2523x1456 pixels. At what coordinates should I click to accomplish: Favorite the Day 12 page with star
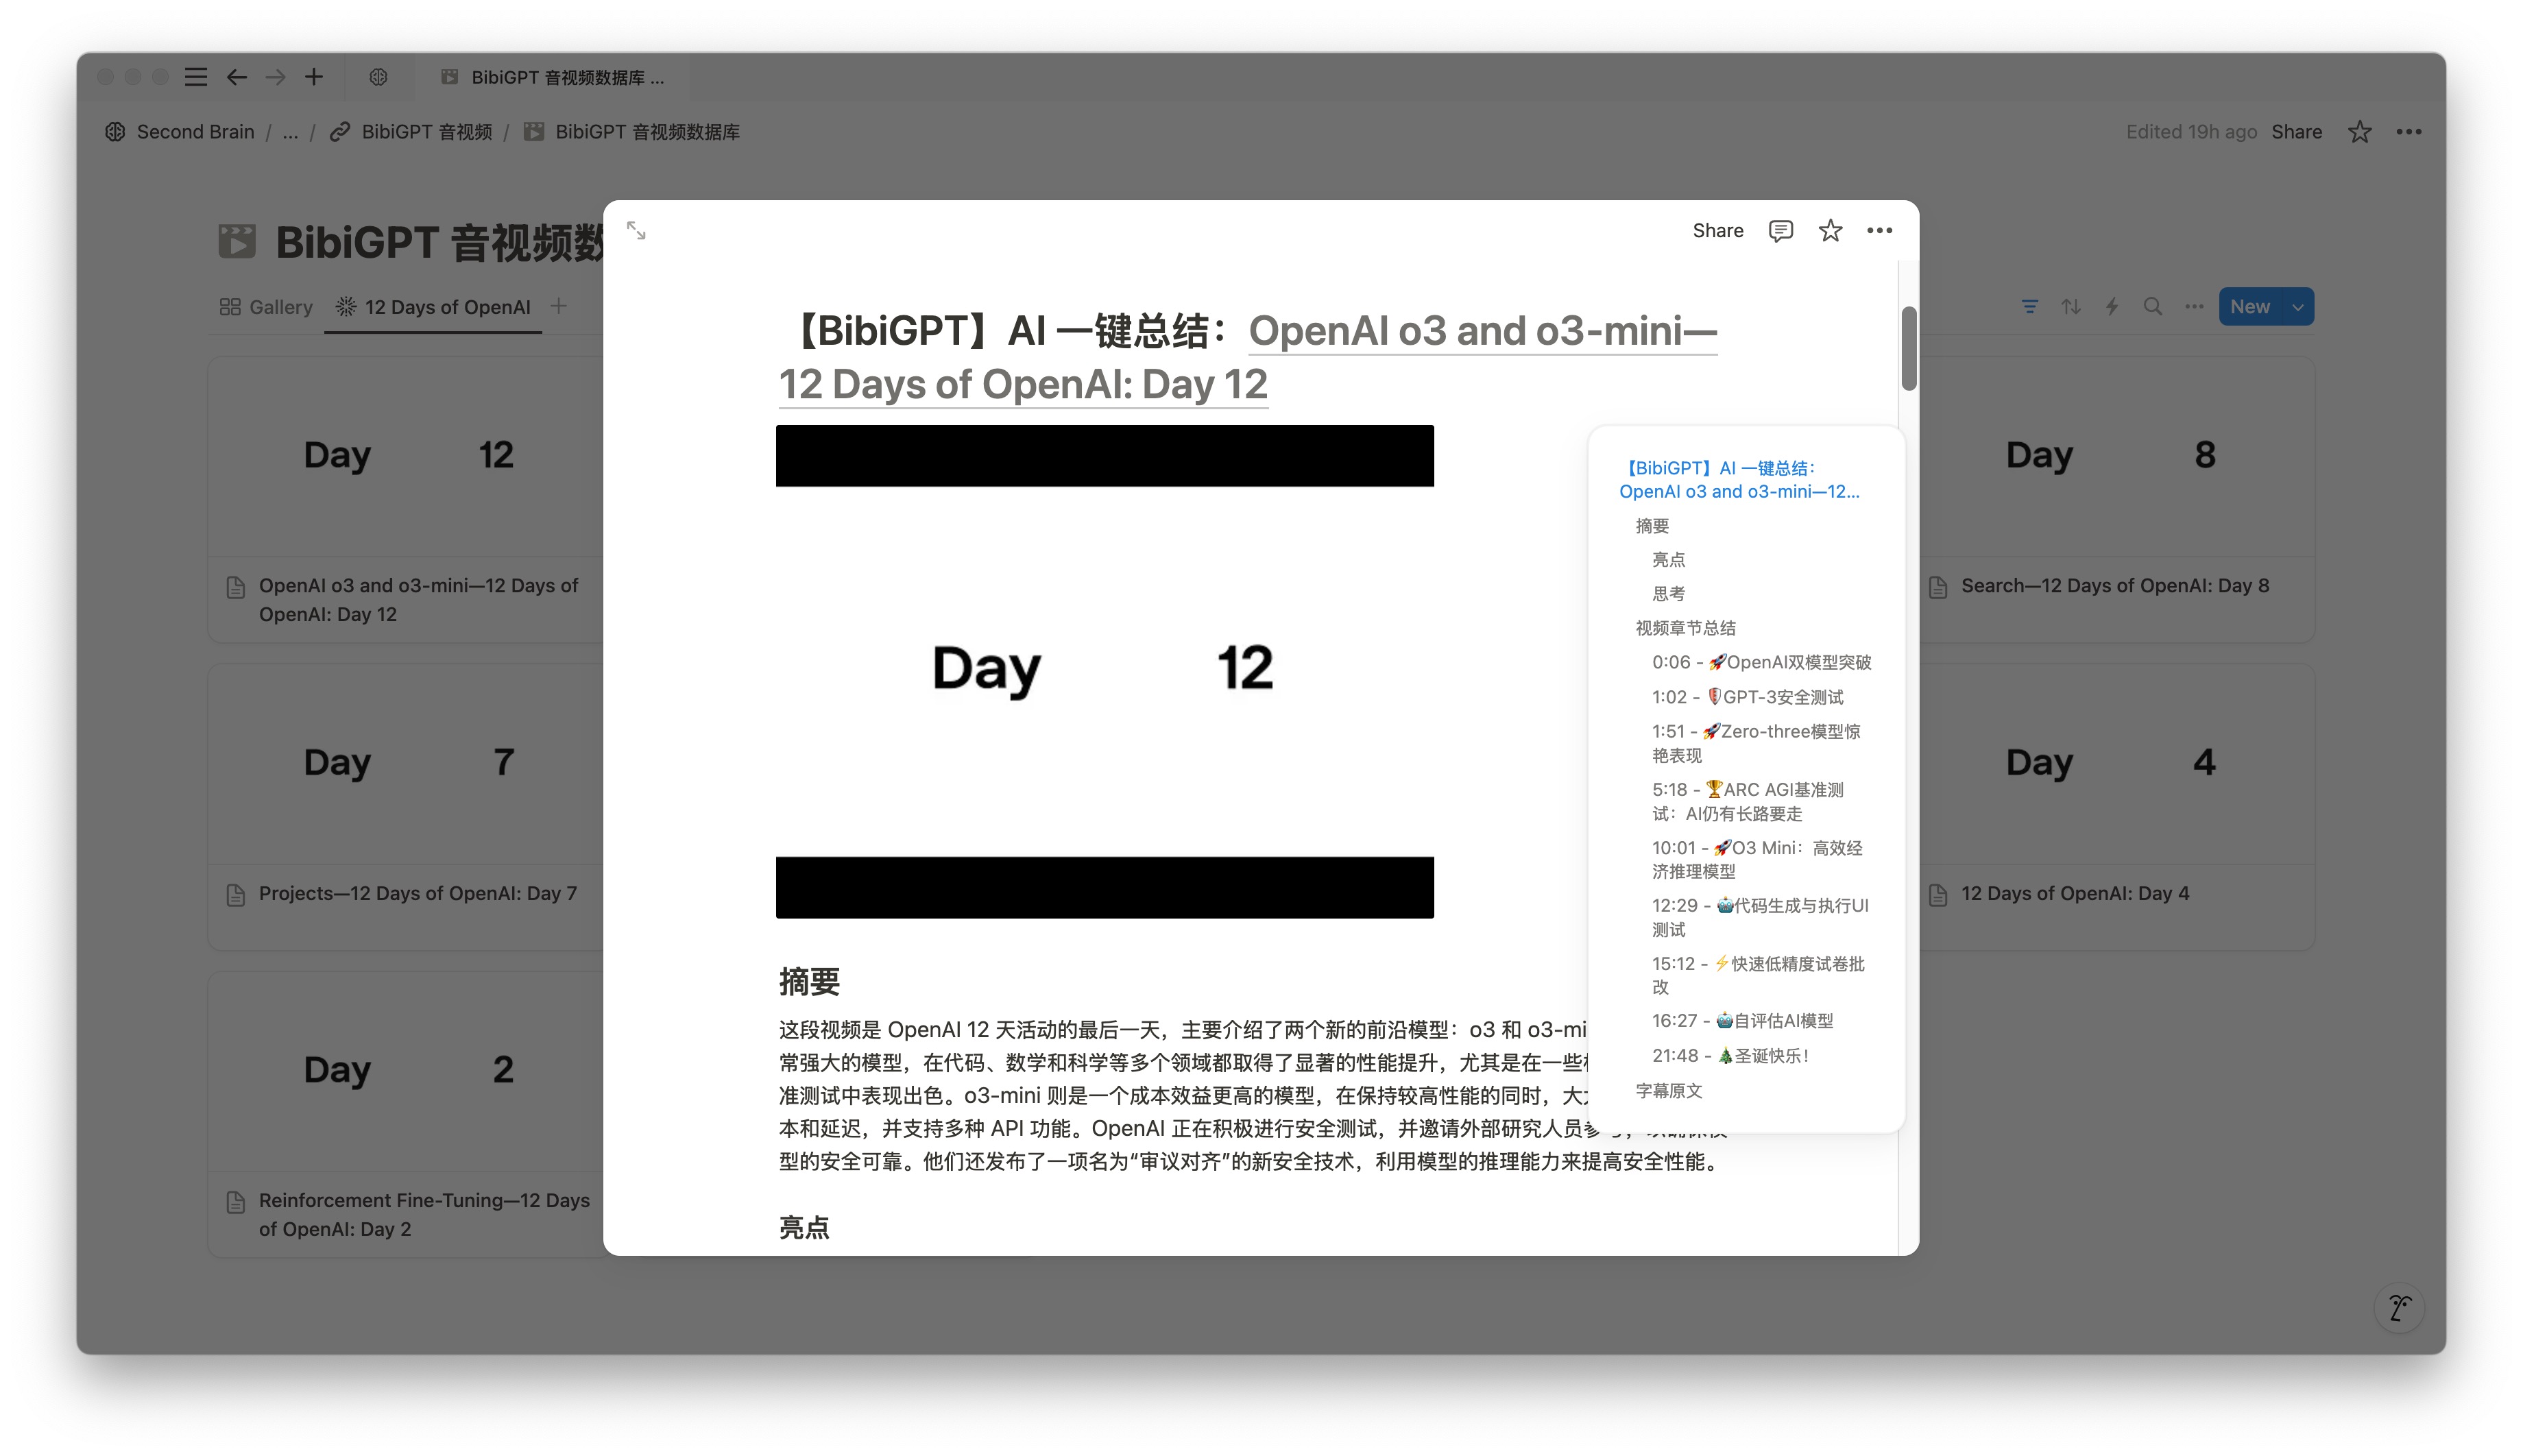pyautogui.click(x=1830, y=231)
